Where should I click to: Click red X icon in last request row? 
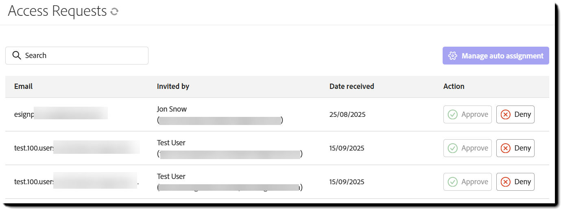coord(505,182)
